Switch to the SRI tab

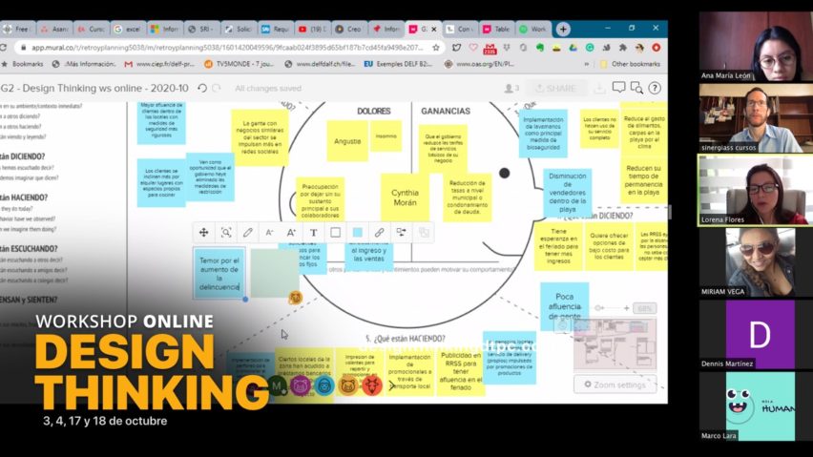pos(200,29)
